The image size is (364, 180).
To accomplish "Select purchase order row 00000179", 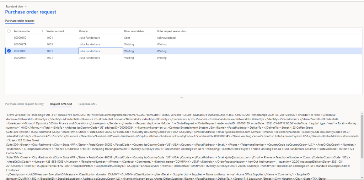I will click(x=20, y=44).
